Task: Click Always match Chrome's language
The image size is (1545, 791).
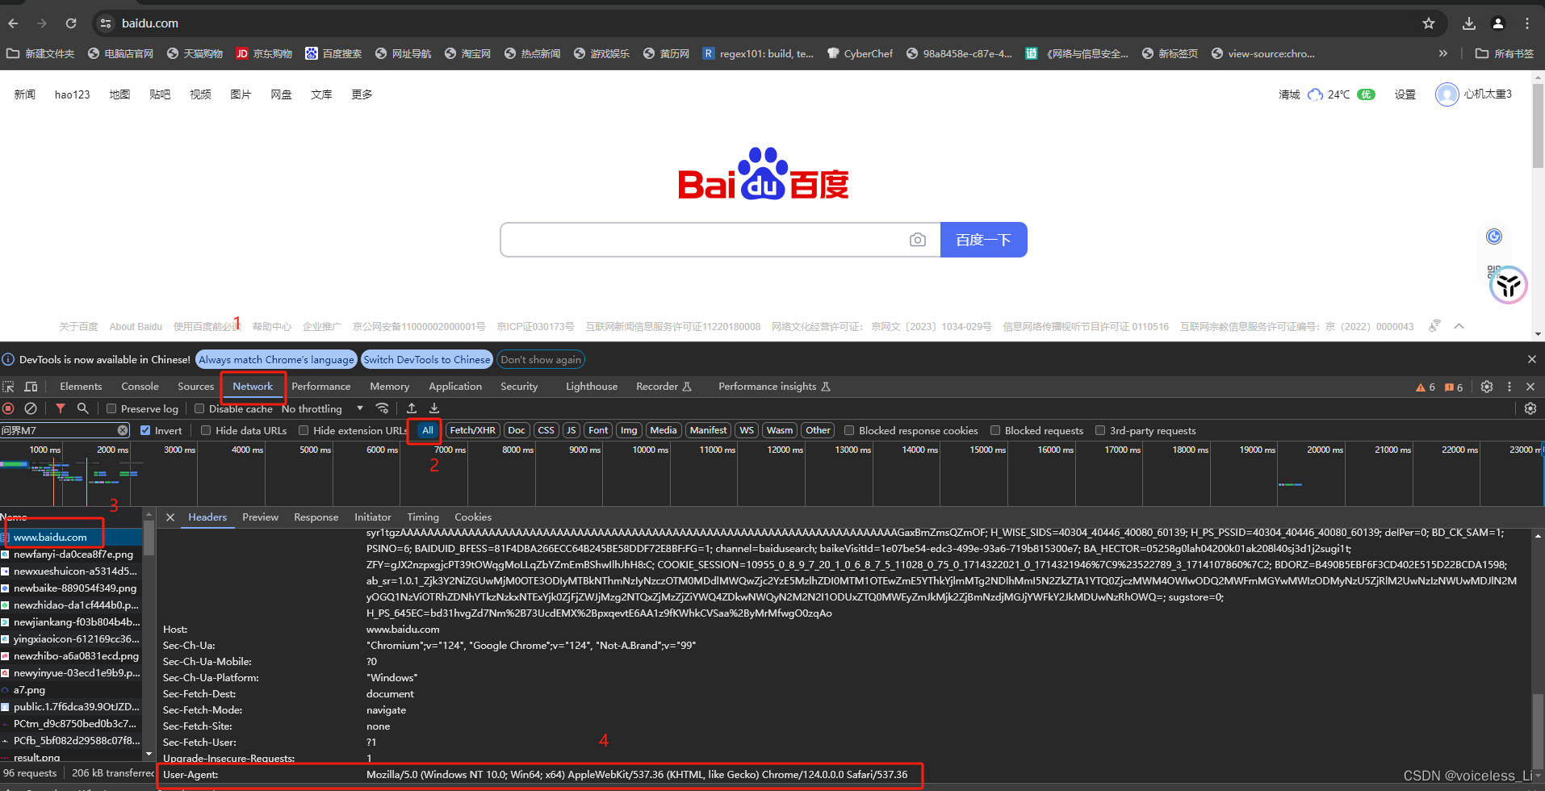Action: point(276,359)
